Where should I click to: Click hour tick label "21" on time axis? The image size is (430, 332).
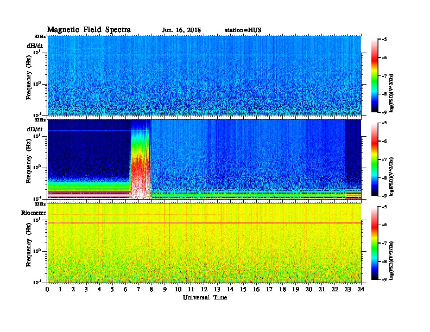point(321,289)
